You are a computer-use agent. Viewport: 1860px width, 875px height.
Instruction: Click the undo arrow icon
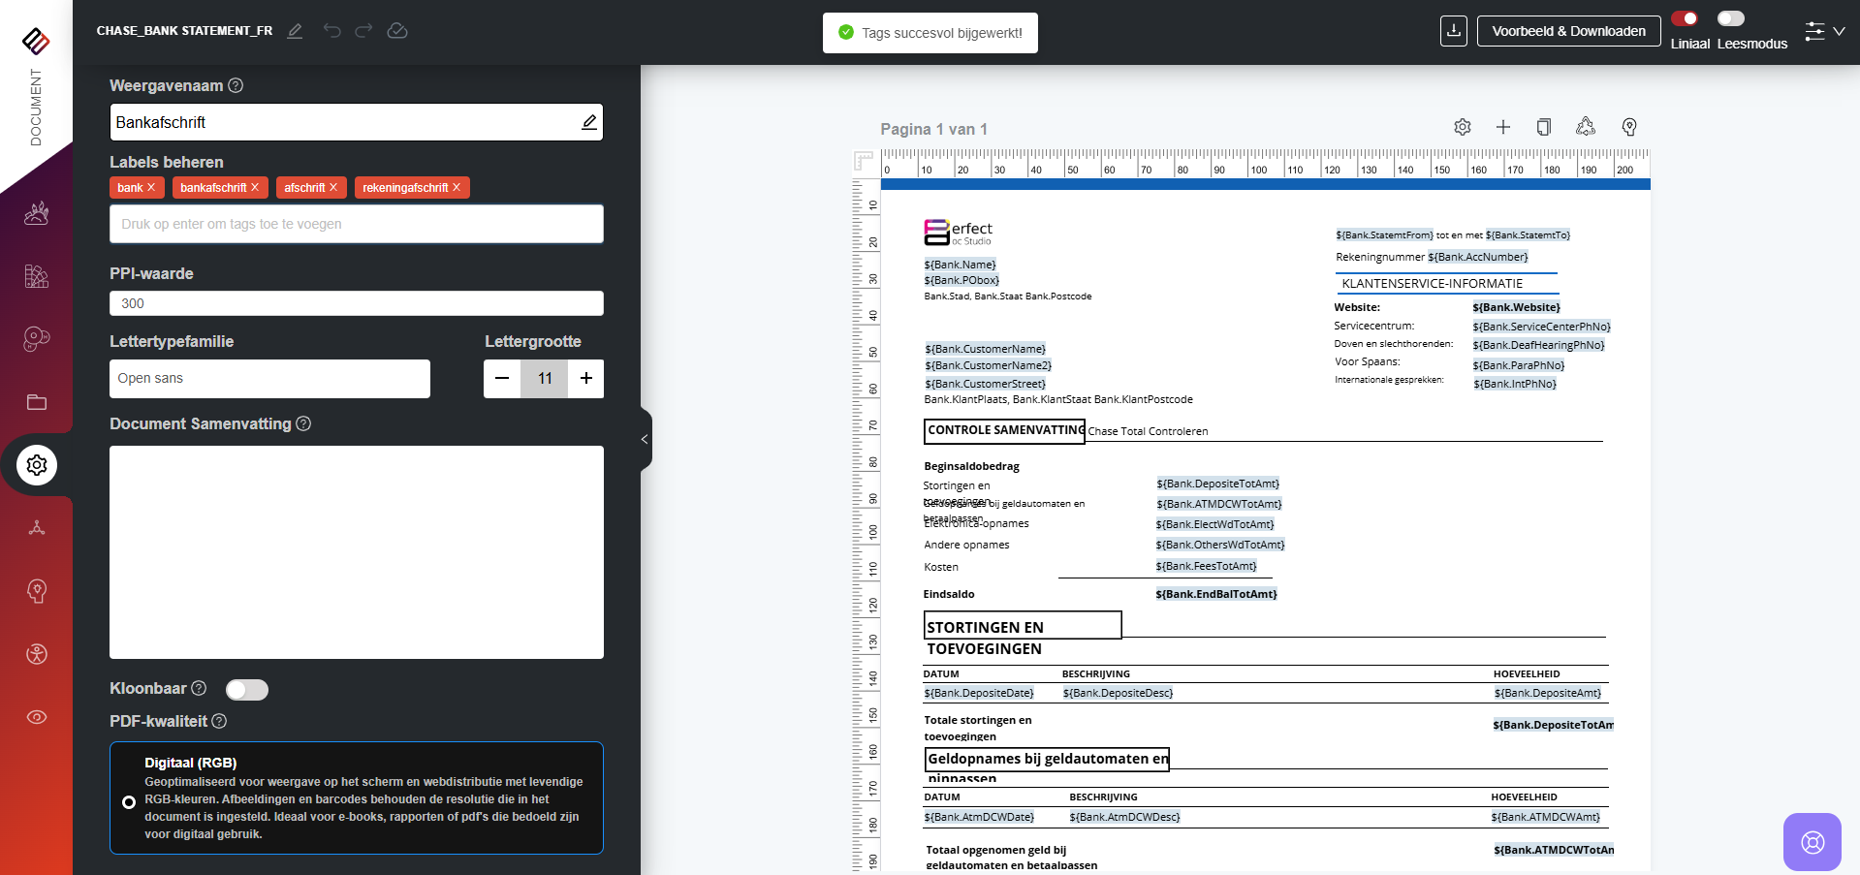(332, 31)
